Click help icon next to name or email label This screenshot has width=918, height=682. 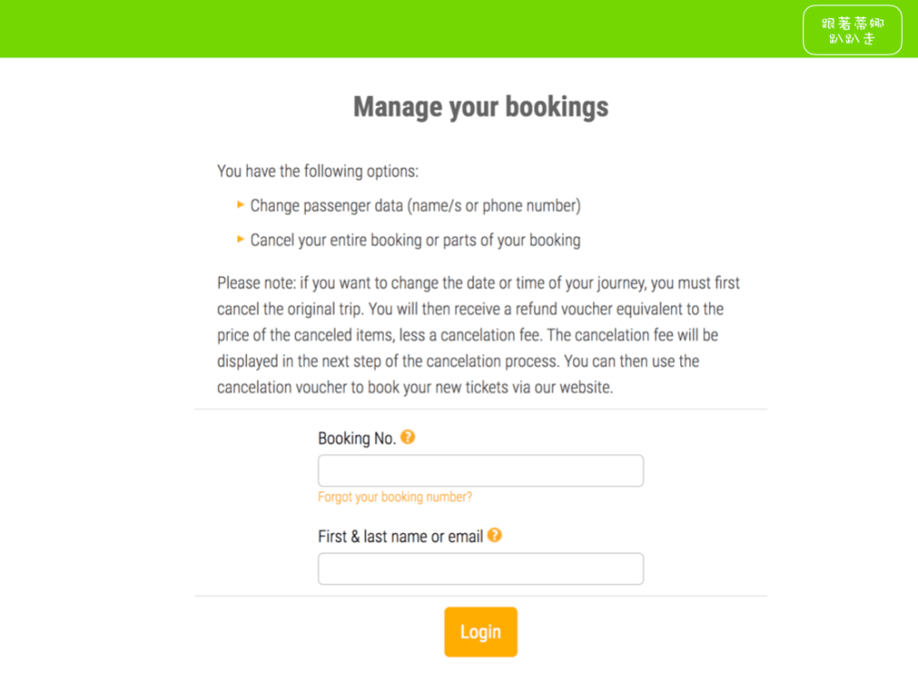[x=494, y=535]
